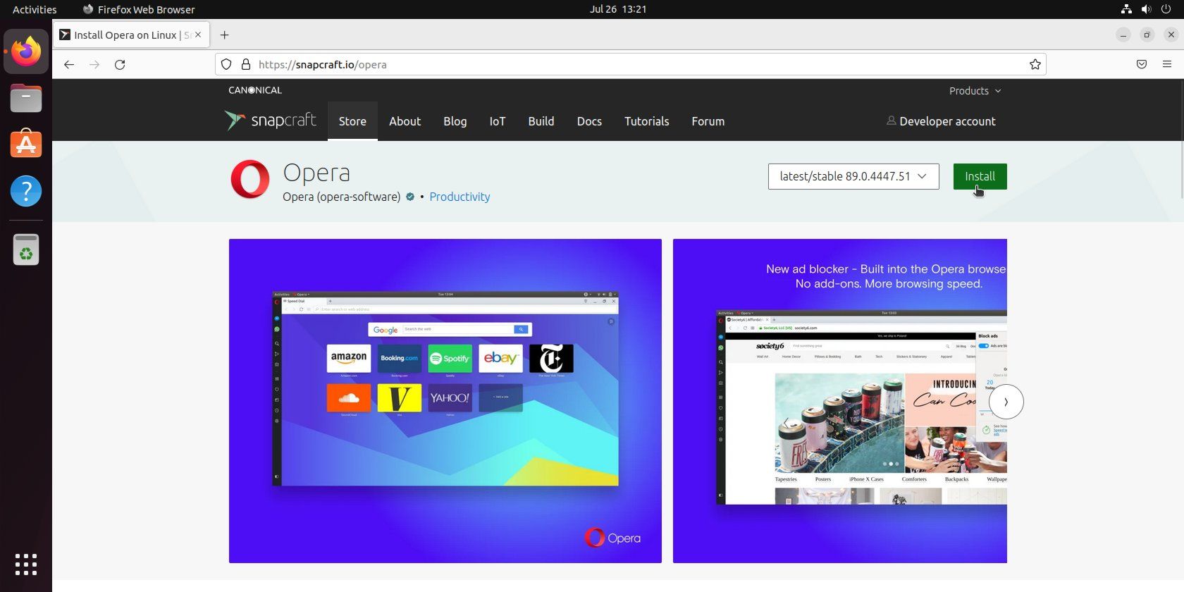This screenshot has height=592, width=1184.
Task: Open network status in system tray
Action: [1126, 9]
